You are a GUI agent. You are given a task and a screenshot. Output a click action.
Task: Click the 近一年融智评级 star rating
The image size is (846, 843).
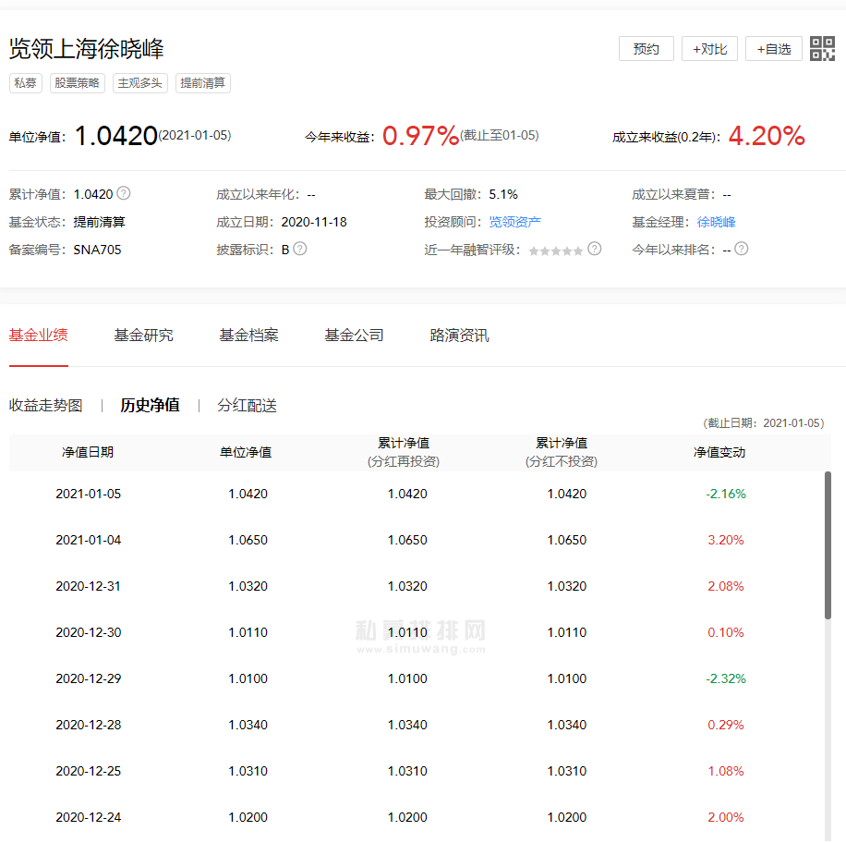pyautogui.click(x=556, y=250)
